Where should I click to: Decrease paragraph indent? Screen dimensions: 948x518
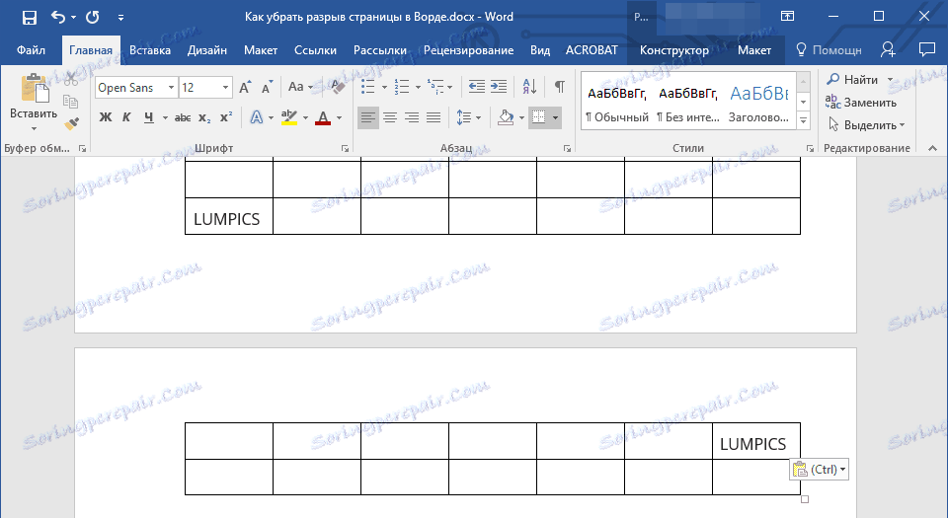(x=476, y=87)
